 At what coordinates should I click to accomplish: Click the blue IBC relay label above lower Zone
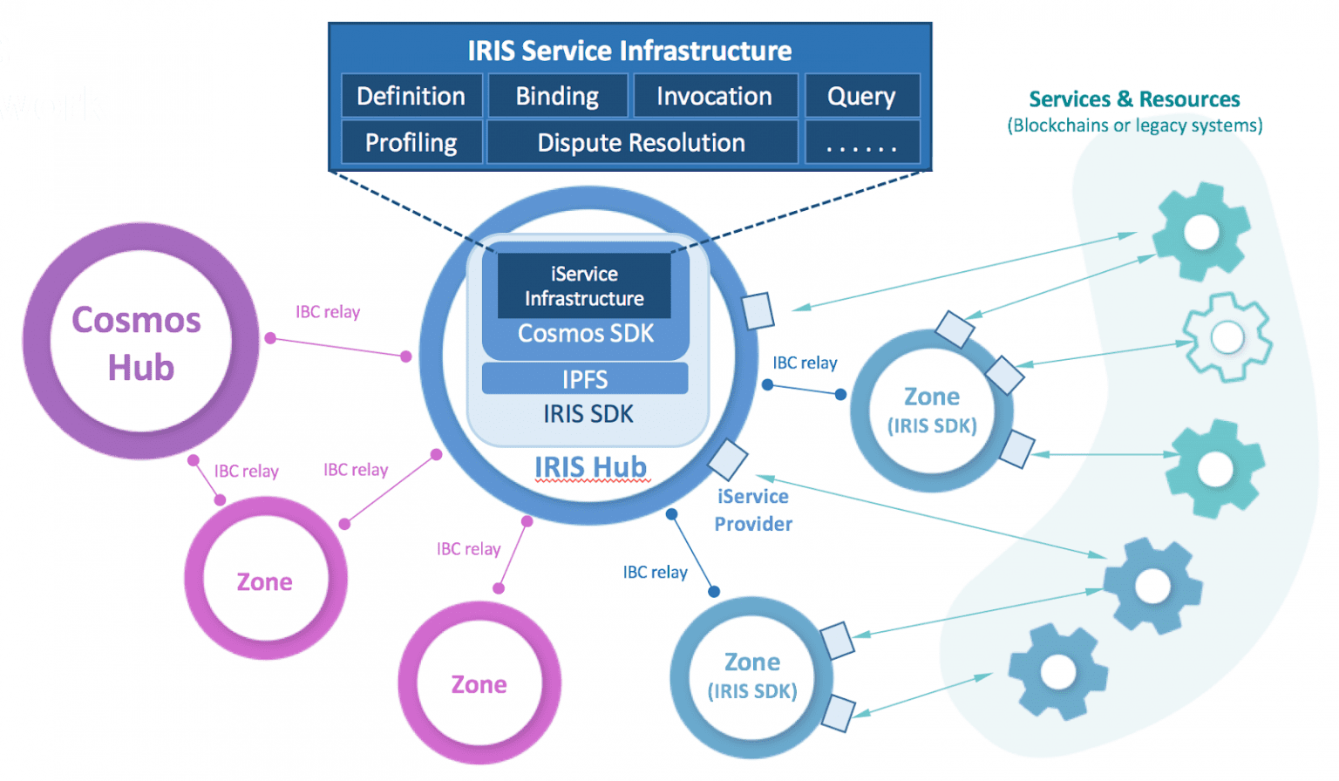tap(655, 573)
